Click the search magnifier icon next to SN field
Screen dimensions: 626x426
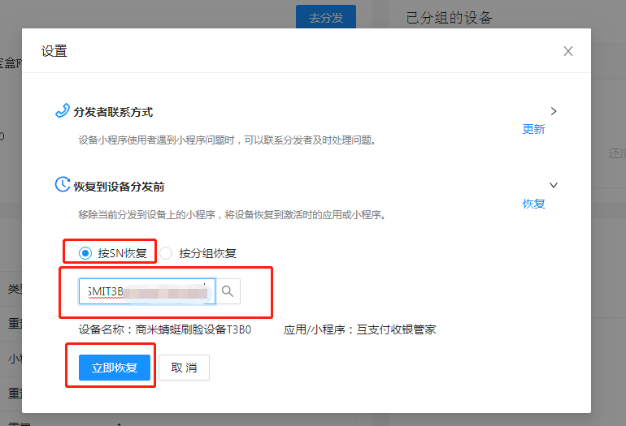tap(228, 291)
